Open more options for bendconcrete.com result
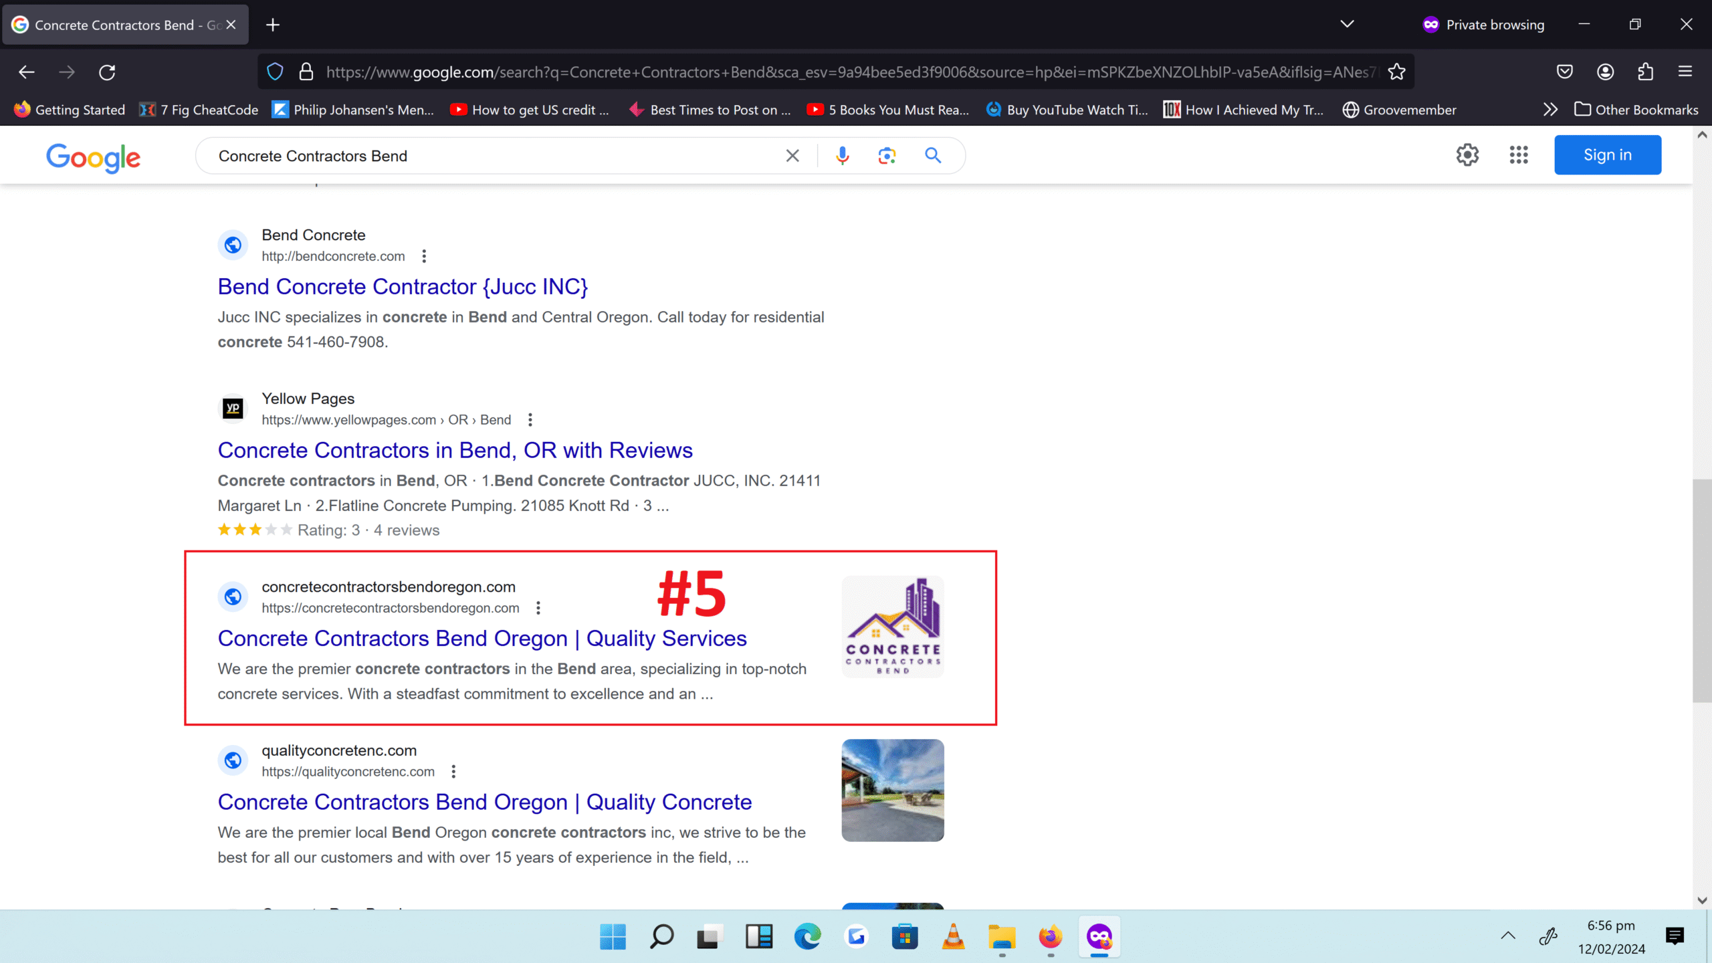 pos(424,256)
